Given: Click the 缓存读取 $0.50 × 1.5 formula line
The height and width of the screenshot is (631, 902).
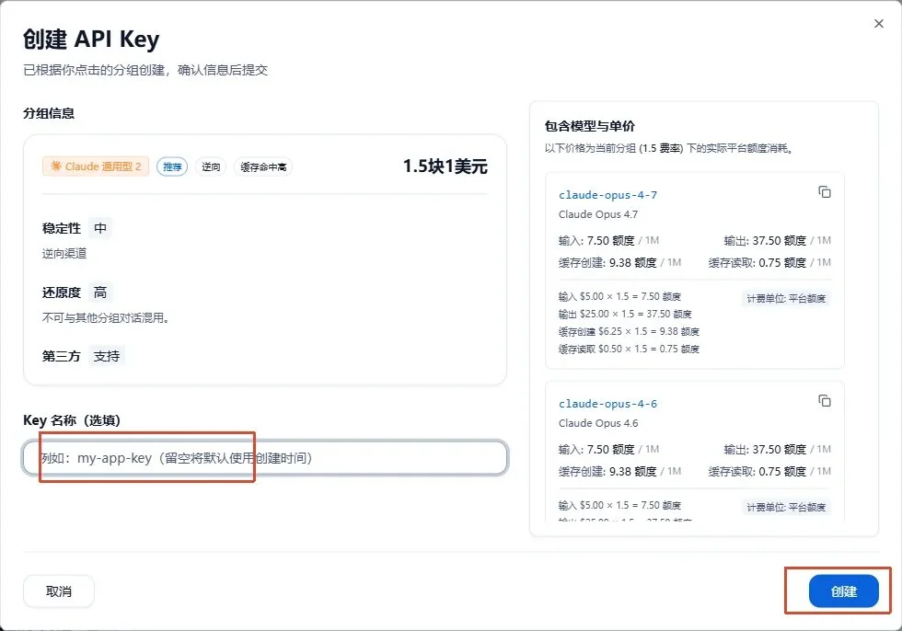Looking at the screenshot, I should coord(629,349).
